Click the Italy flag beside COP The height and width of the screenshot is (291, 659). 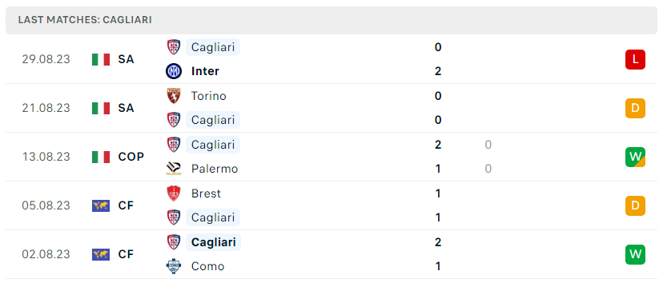[101, 157]
